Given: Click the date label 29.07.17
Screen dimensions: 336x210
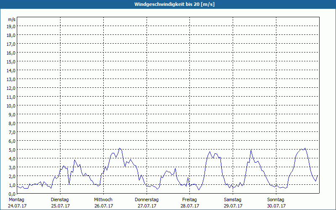Looking at the screenshot, I should [x=233, y=206].
